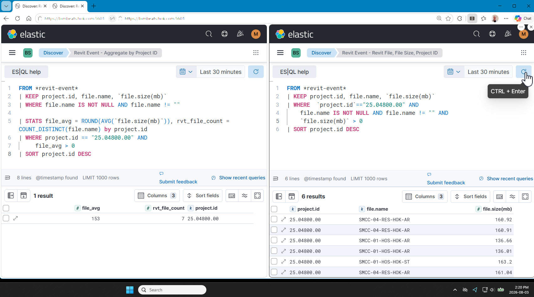
Task: Open Last 30 minutes picker in right pane
Action: (x=489, y=72)
